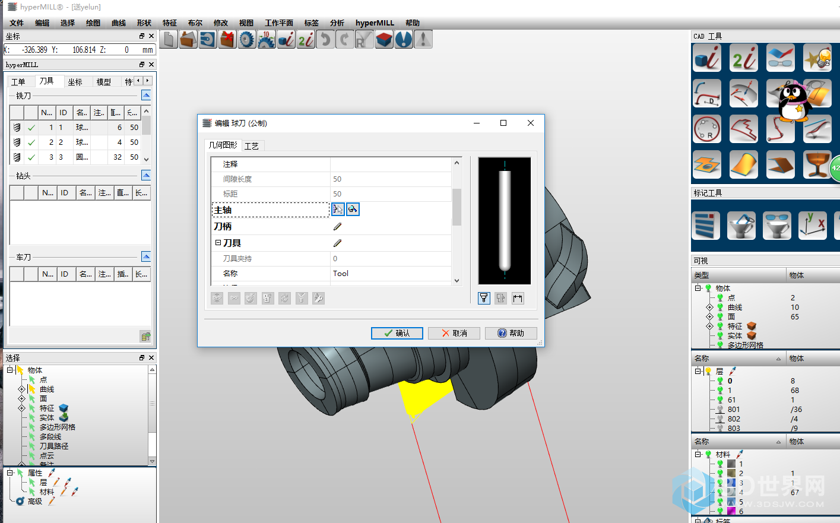Open the 曲线 menu

[x=119, y=23]
